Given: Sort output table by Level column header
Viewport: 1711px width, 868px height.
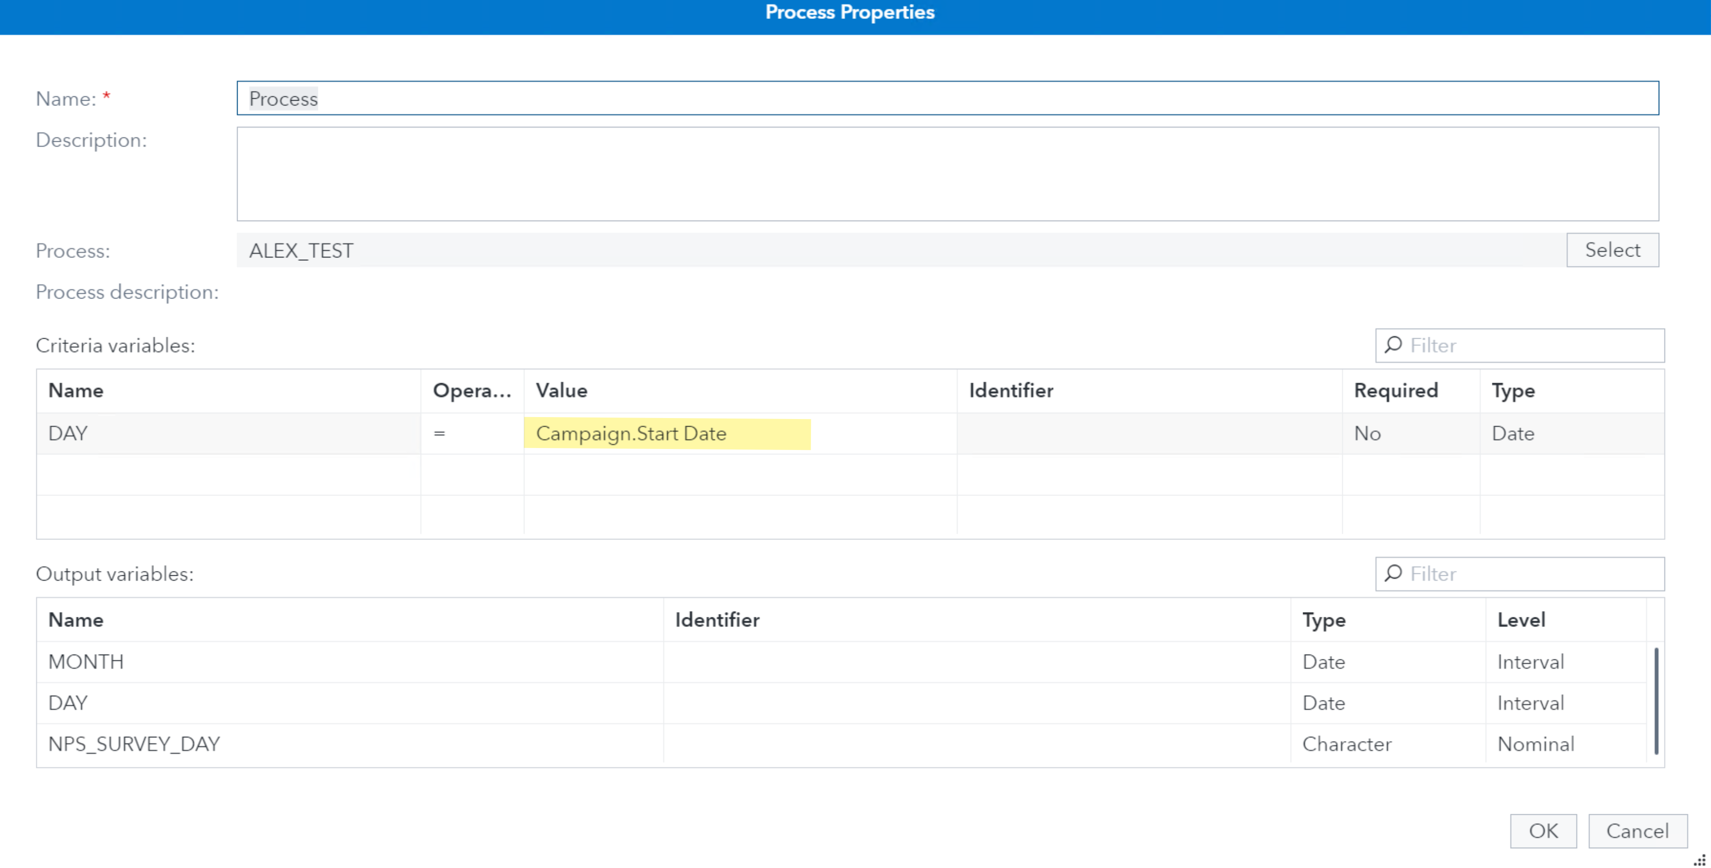Looking at the screenshot, I should 1520,620.
